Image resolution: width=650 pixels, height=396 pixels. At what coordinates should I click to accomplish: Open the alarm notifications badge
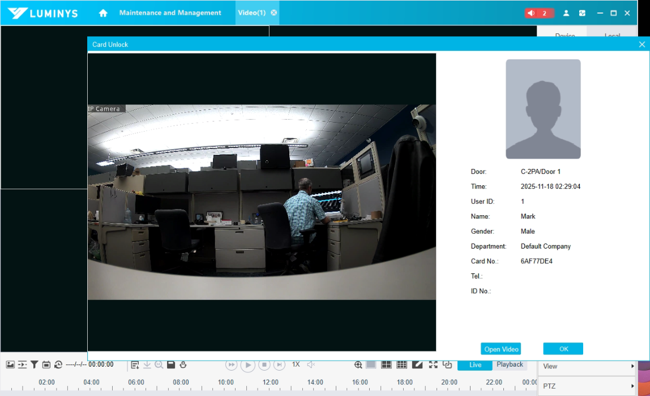tap(538, 13)
